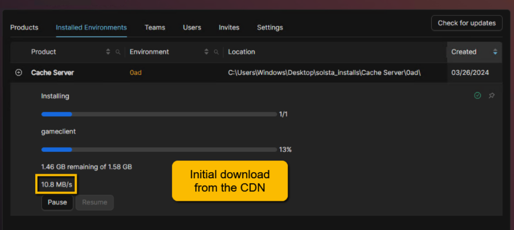Screen dimensions: 514x230
Task: Click the 0ad environment name
Action: coord(136,73)
